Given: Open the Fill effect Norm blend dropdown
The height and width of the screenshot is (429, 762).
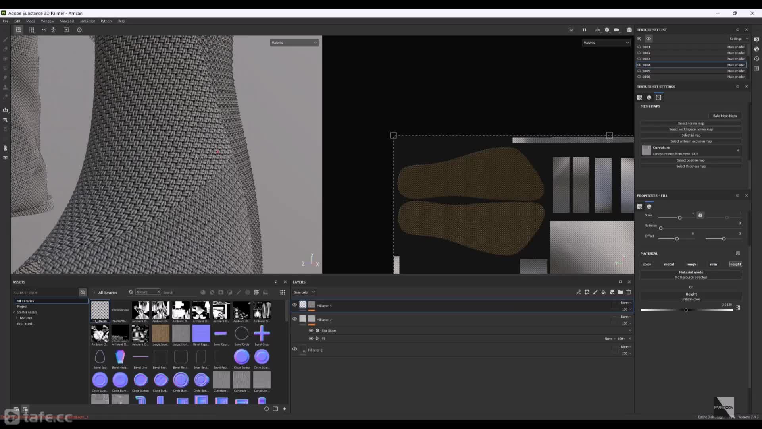Looking at the screenshot, I should [x=610, y=339].
